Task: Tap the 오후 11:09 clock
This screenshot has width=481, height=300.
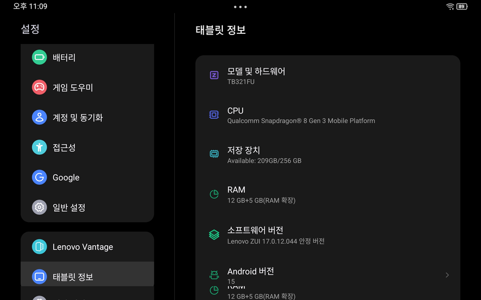Action: [x=30, y=6]
